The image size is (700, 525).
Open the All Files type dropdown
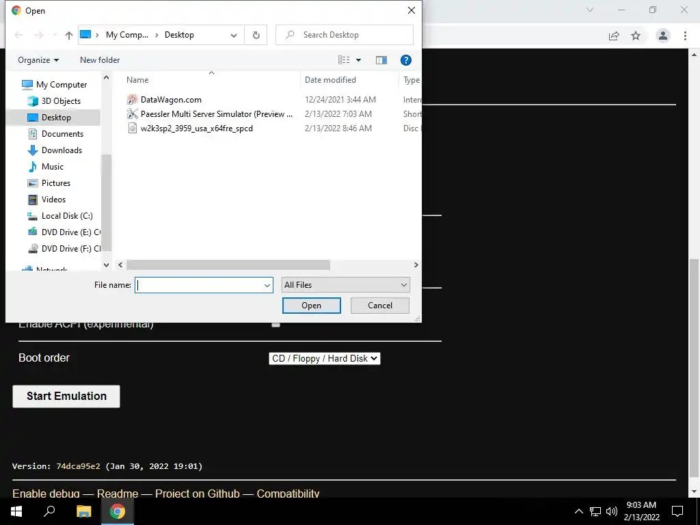pyautogui.click(x=345, y=285)
